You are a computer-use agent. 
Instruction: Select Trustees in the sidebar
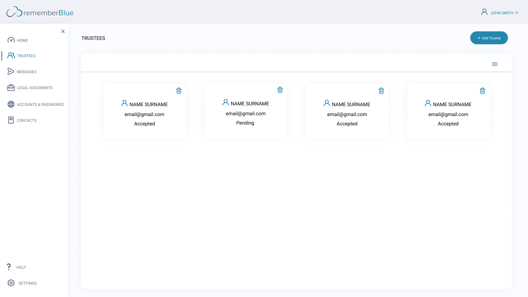coord(26,56)
